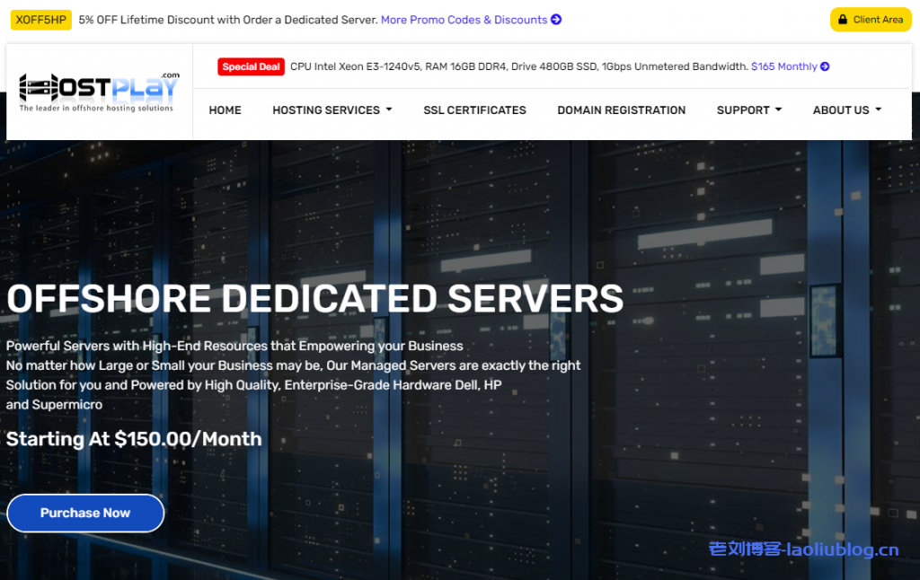Open the Support dropdown caret

(x=778, y=110)
